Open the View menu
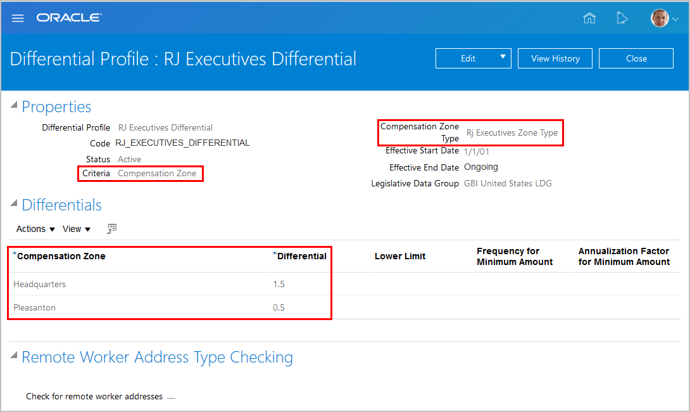 (x=76, y=229)
